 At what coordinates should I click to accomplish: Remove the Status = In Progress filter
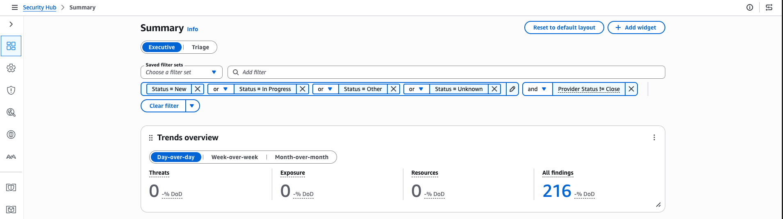pyautogui.click(x=303, y=89)
